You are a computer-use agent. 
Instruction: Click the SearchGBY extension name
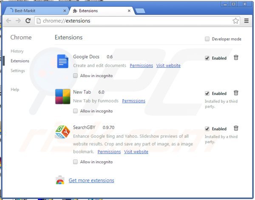(84, 128)
